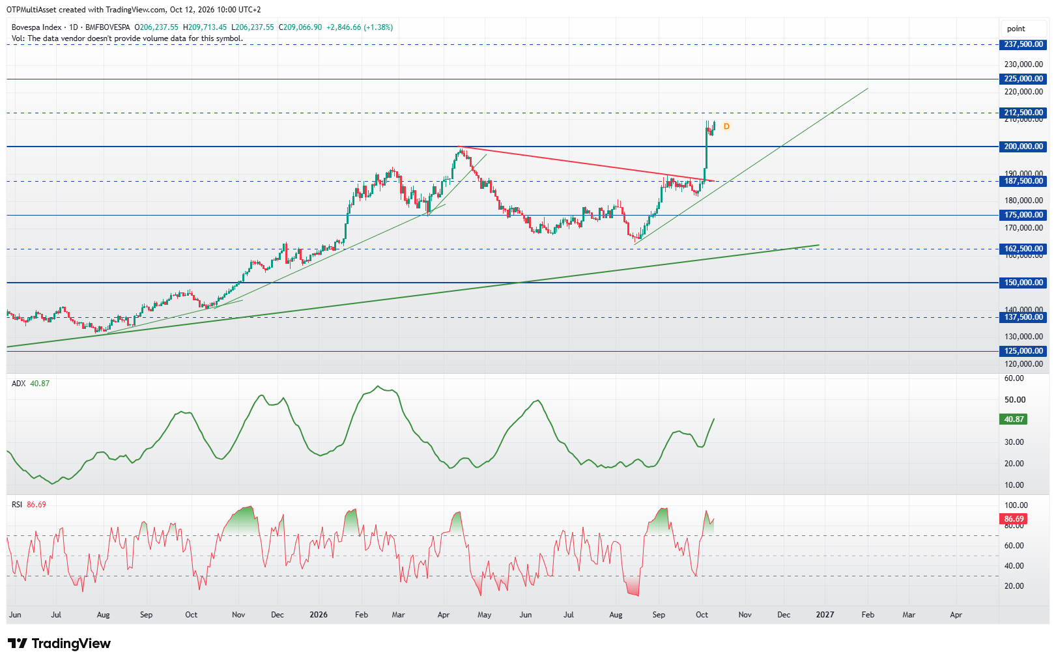Click the red RSI value tag 86.69

[1013, 519]
